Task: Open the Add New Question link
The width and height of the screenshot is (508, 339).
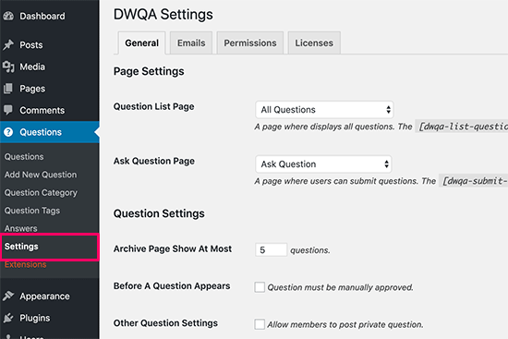Action: click(x=41, y=175)
